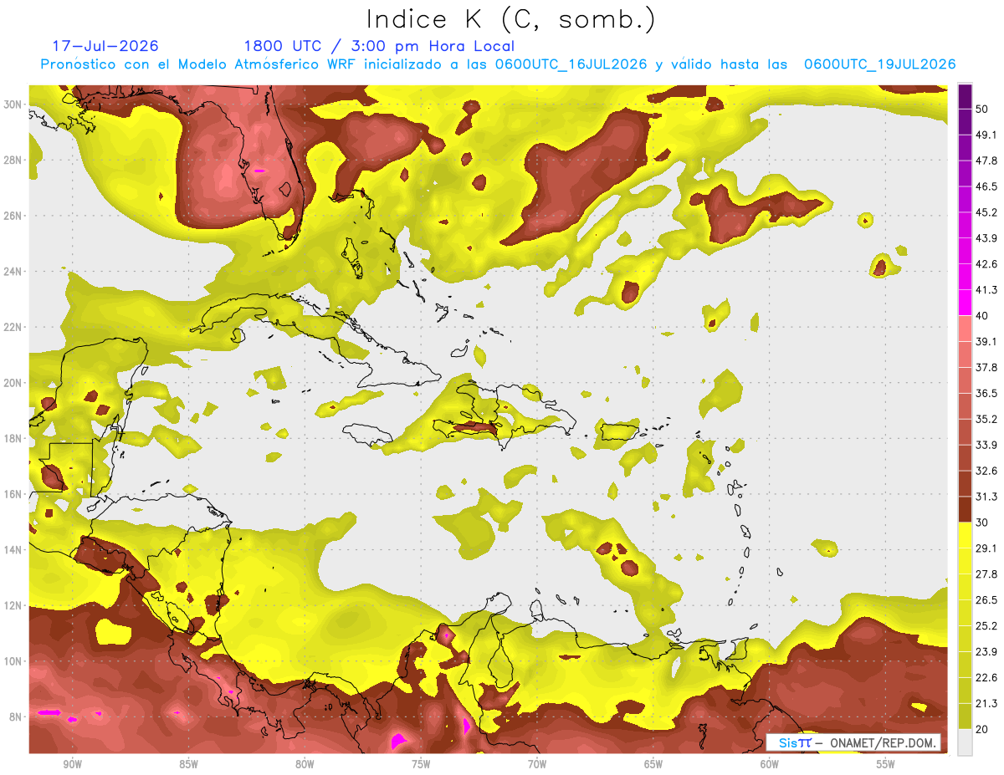Click the 75W longitude label

click(421, 764)
